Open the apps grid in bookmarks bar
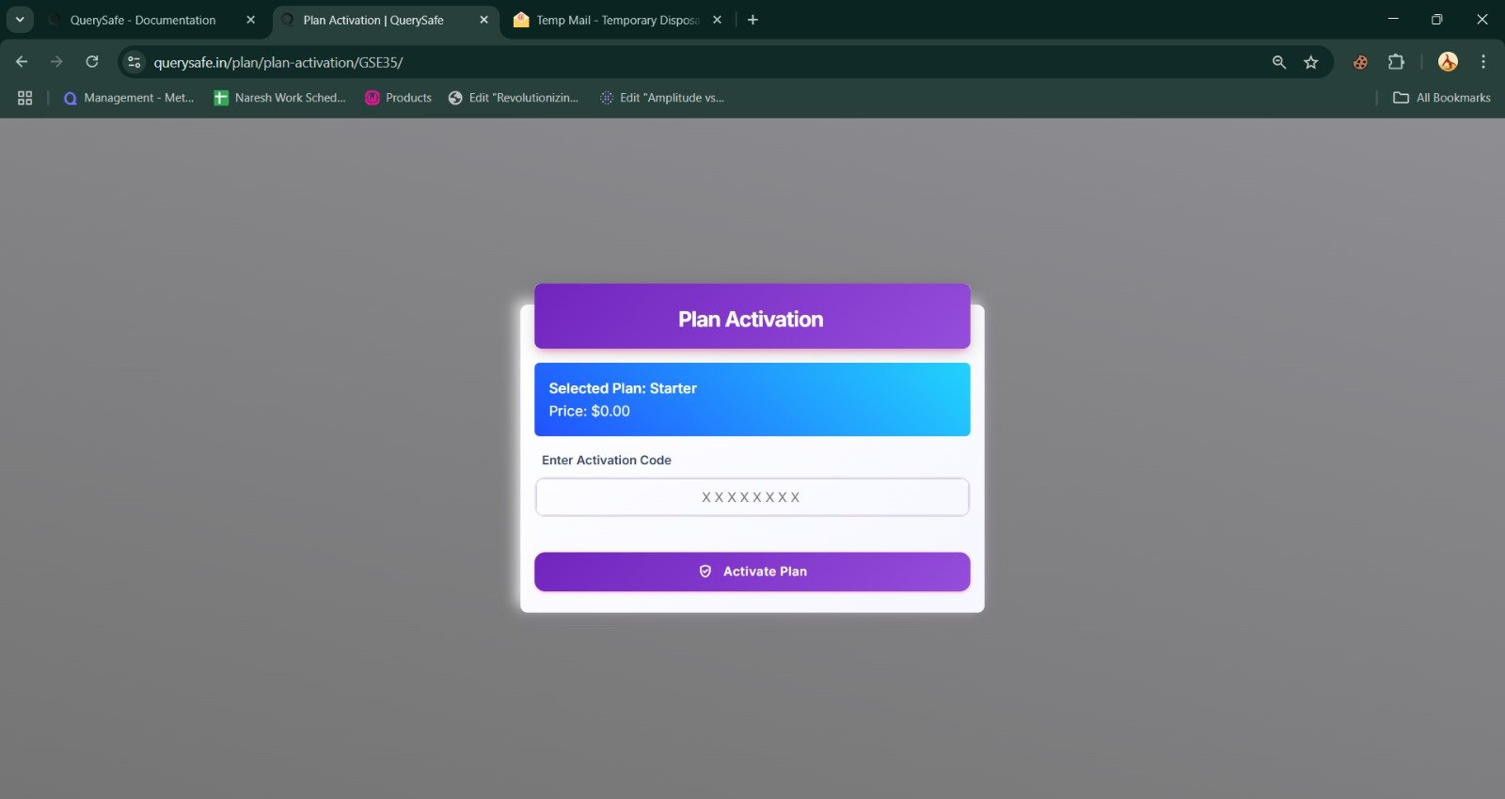 [25, 98]
